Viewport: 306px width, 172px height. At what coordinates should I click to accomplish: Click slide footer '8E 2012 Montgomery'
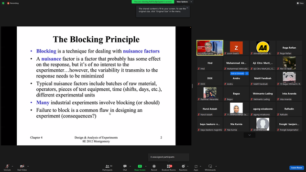tap(96, 141)
